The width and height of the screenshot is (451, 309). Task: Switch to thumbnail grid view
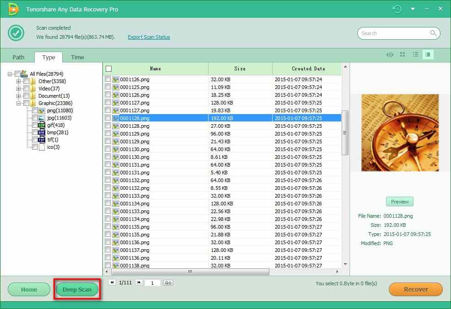tap(403, 54)
